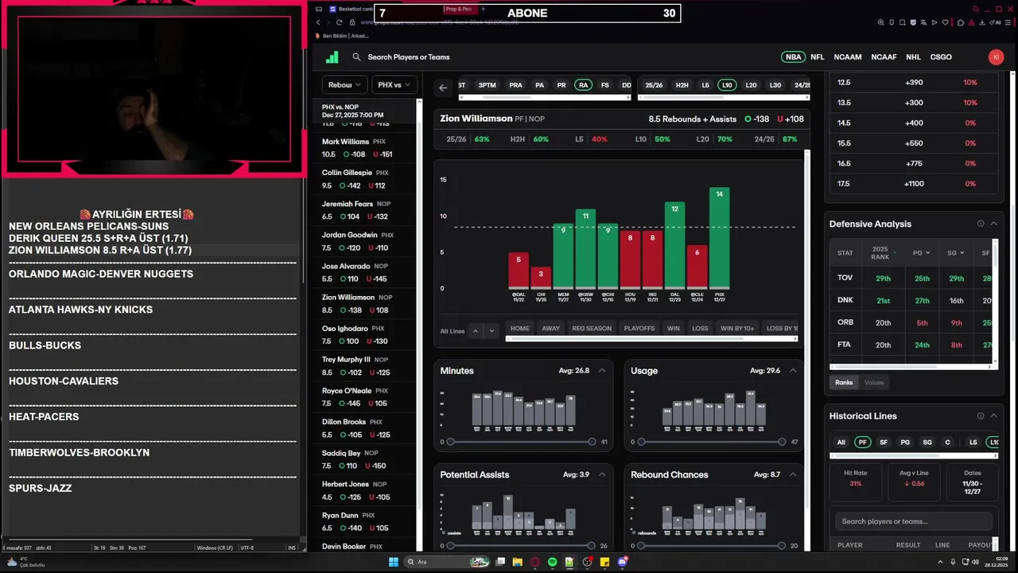This screenshot has height=573, width=1018.
Task: Open the PG column dropdown
Action: coord(922,253)
